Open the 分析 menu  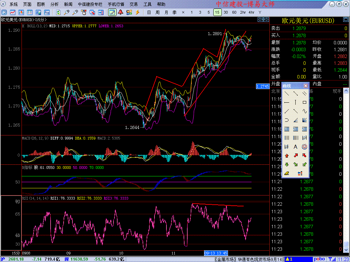coord(54,4)
